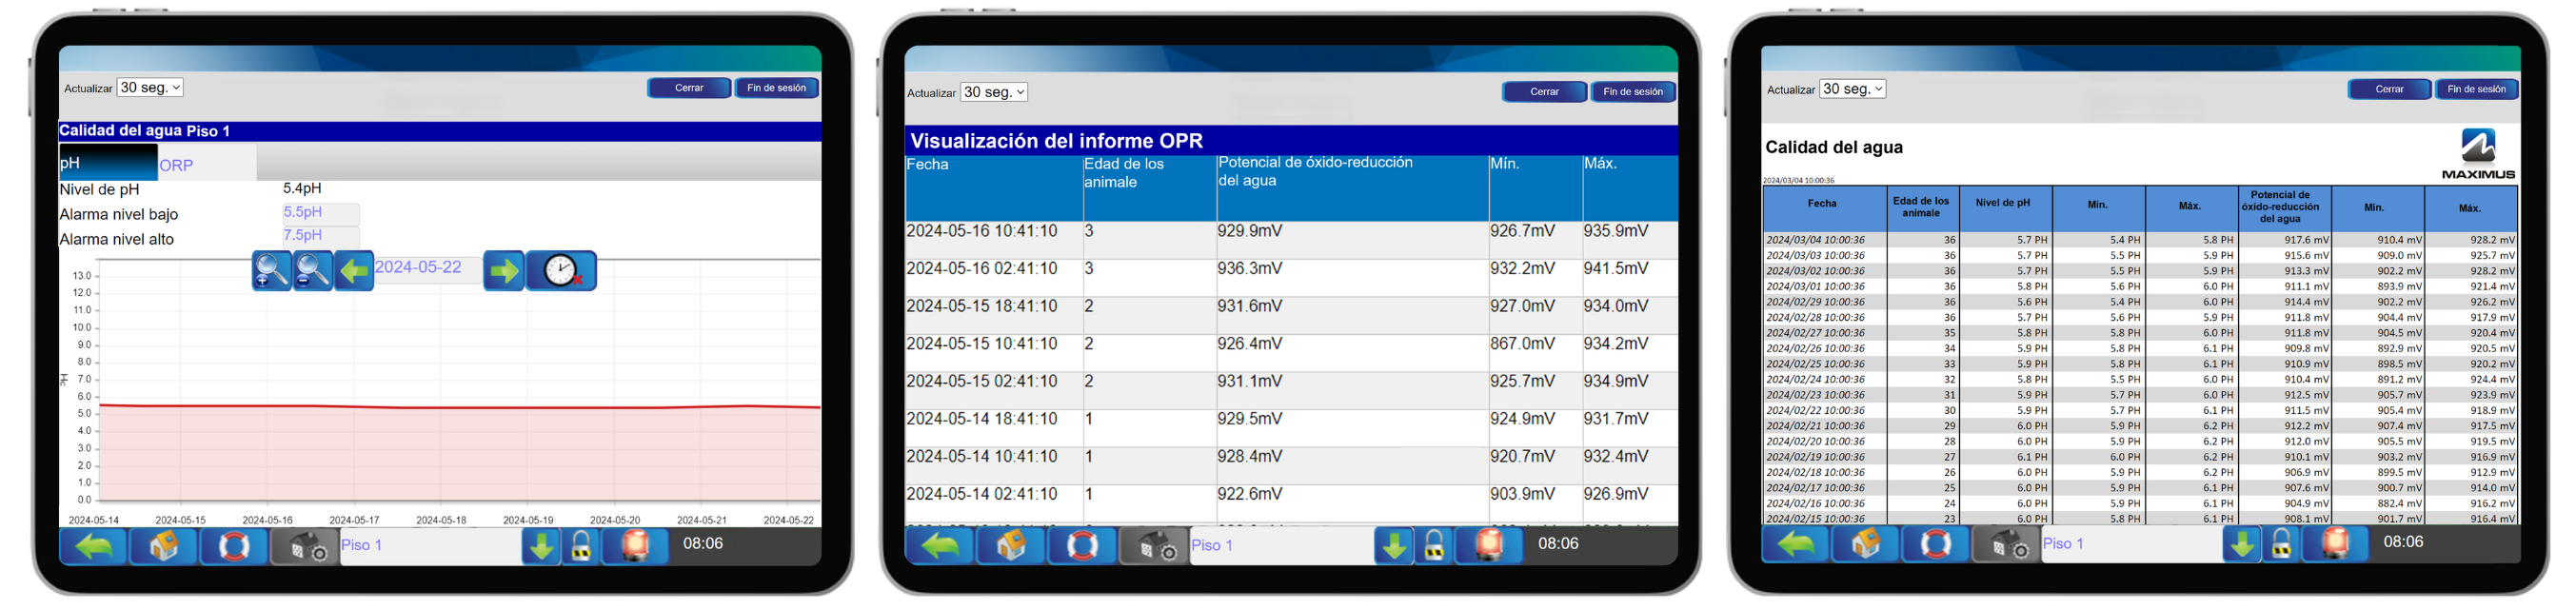Open lifebuoy help icon in left tablet
This screenshot has width=2576, height=610.
pos(234,546)
